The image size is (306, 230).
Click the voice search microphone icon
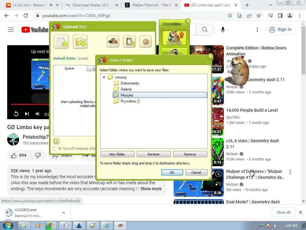coord(223,30)
